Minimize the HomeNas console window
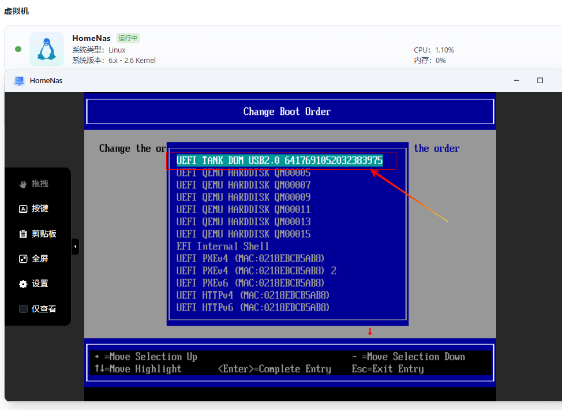The height and width of the screenshot is (410, 562). pos(516,80)
